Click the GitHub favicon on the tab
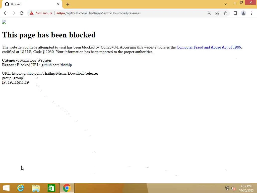 [7, 4]
